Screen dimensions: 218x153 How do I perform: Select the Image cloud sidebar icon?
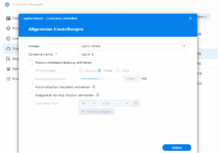[8, 49]
